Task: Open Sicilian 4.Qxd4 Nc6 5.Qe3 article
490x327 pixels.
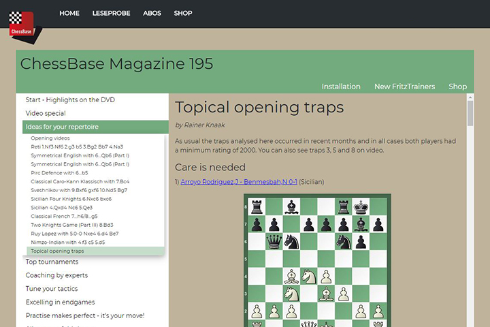Action: point(61,208)
